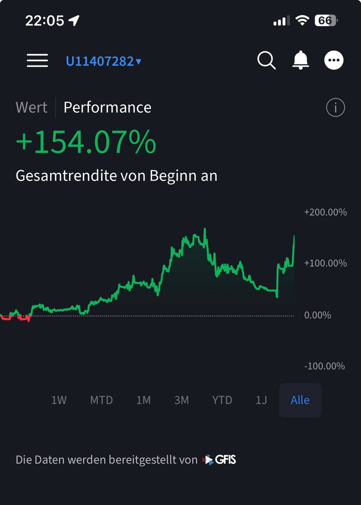This screenshot has height=505, width=361.
Task: Open notifications via the bell icon
Action: (301, 60)
